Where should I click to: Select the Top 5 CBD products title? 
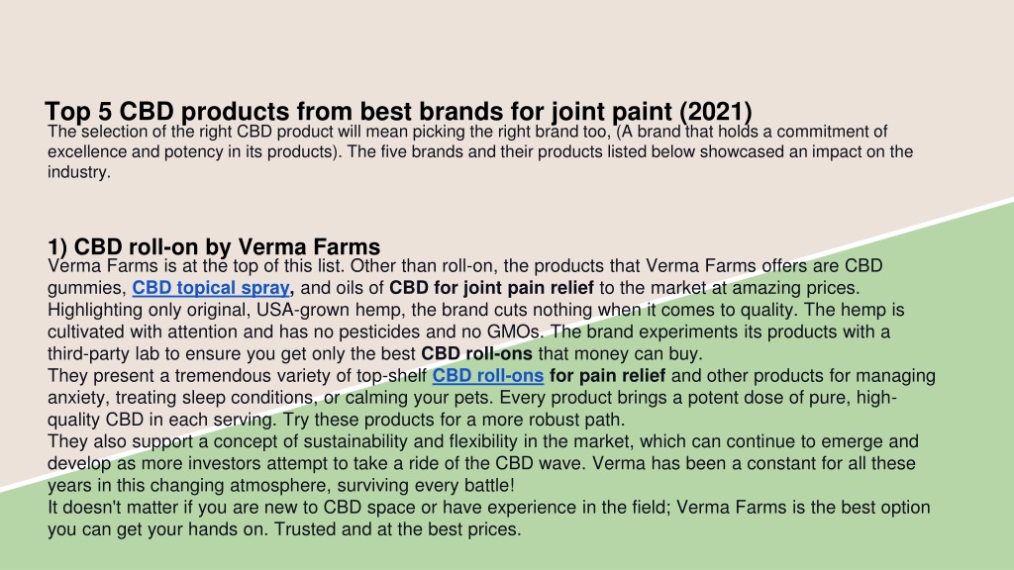tap(398, 111)
